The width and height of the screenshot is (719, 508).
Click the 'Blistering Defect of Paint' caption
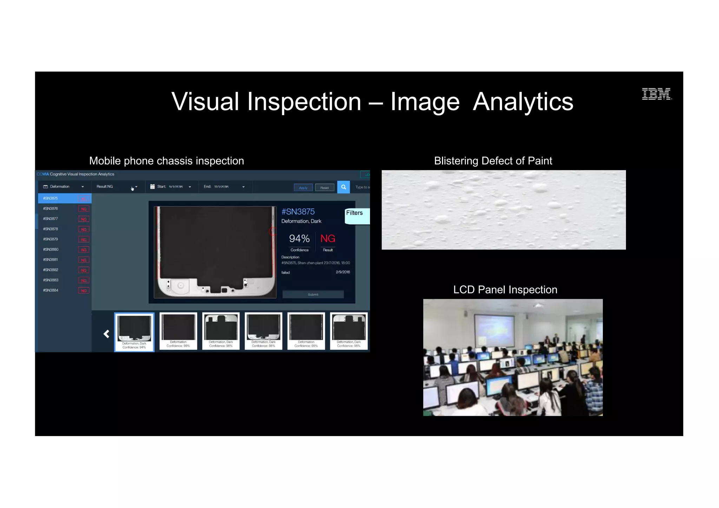point(493,161)
